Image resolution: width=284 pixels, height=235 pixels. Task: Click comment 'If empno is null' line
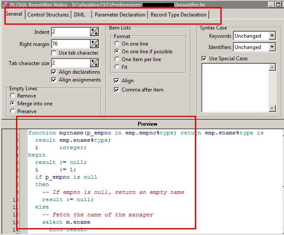point(113,192)
